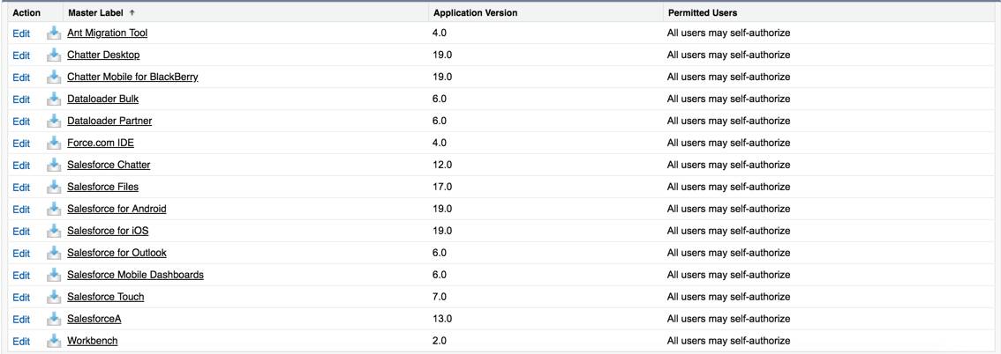Select version 2.0 in Workbench row

(x=440, y=341)
